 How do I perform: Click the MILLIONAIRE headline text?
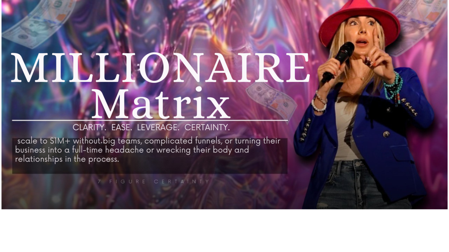[160, 68]
